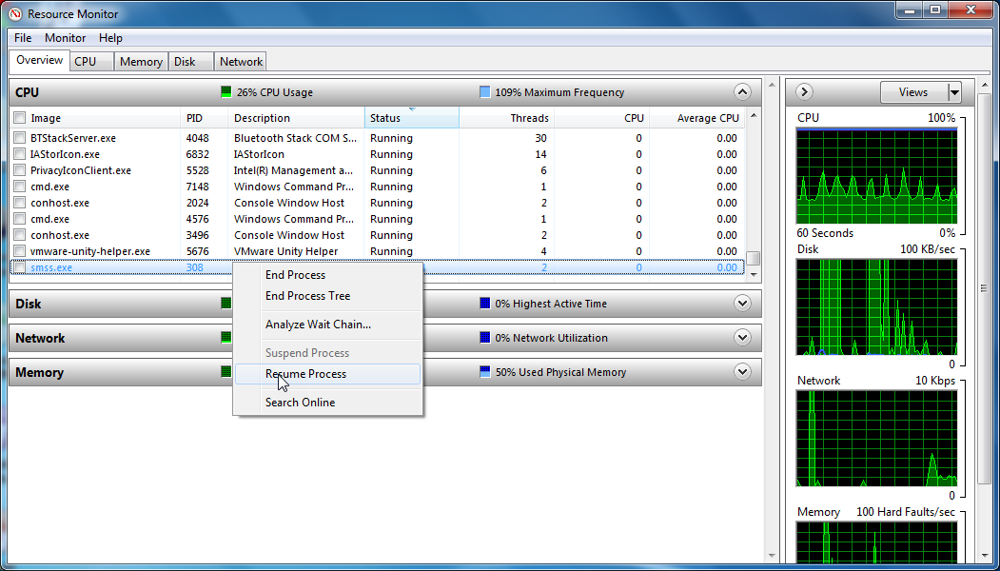Image resolution: width=1000 pixels, height=571 pixels.
Task: Click the Disk activity graph
Action: (876, 306)
